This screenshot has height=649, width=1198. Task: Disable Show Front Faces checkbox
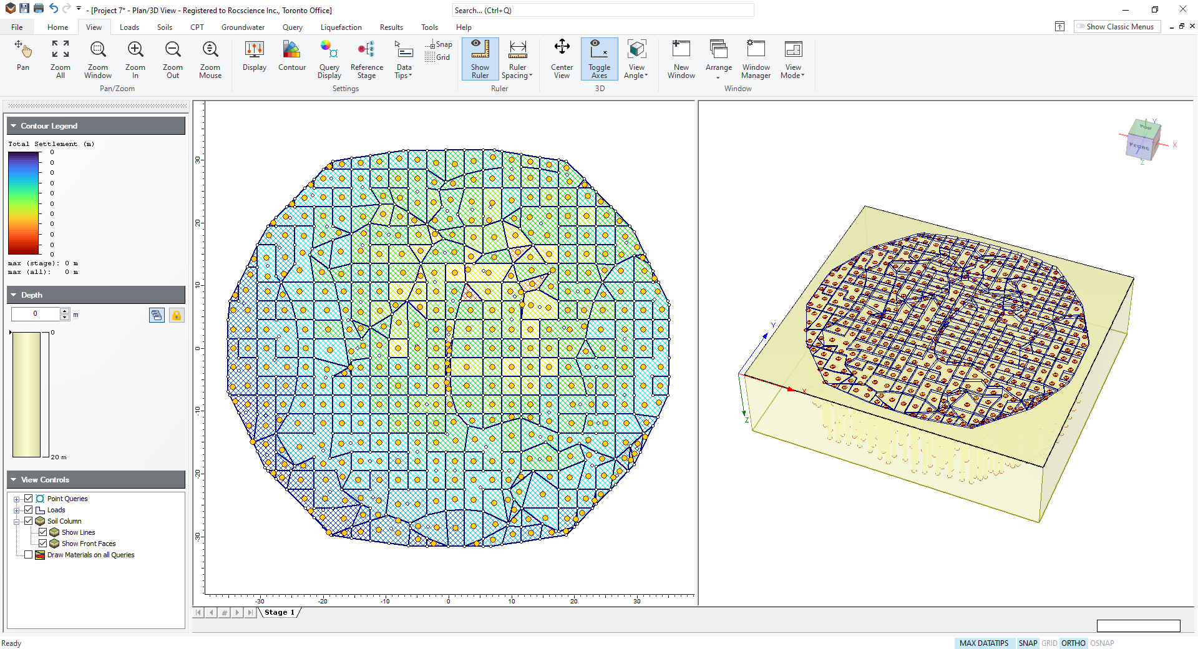(x=43, y=544)
